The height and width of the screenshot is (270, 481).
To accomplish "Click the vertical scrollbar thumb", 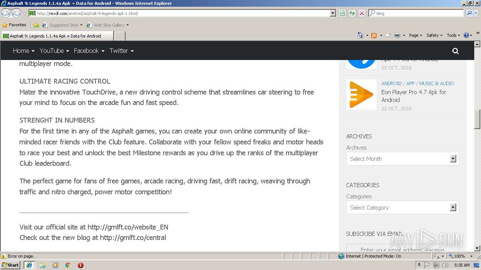I will [x=477, y=119].
